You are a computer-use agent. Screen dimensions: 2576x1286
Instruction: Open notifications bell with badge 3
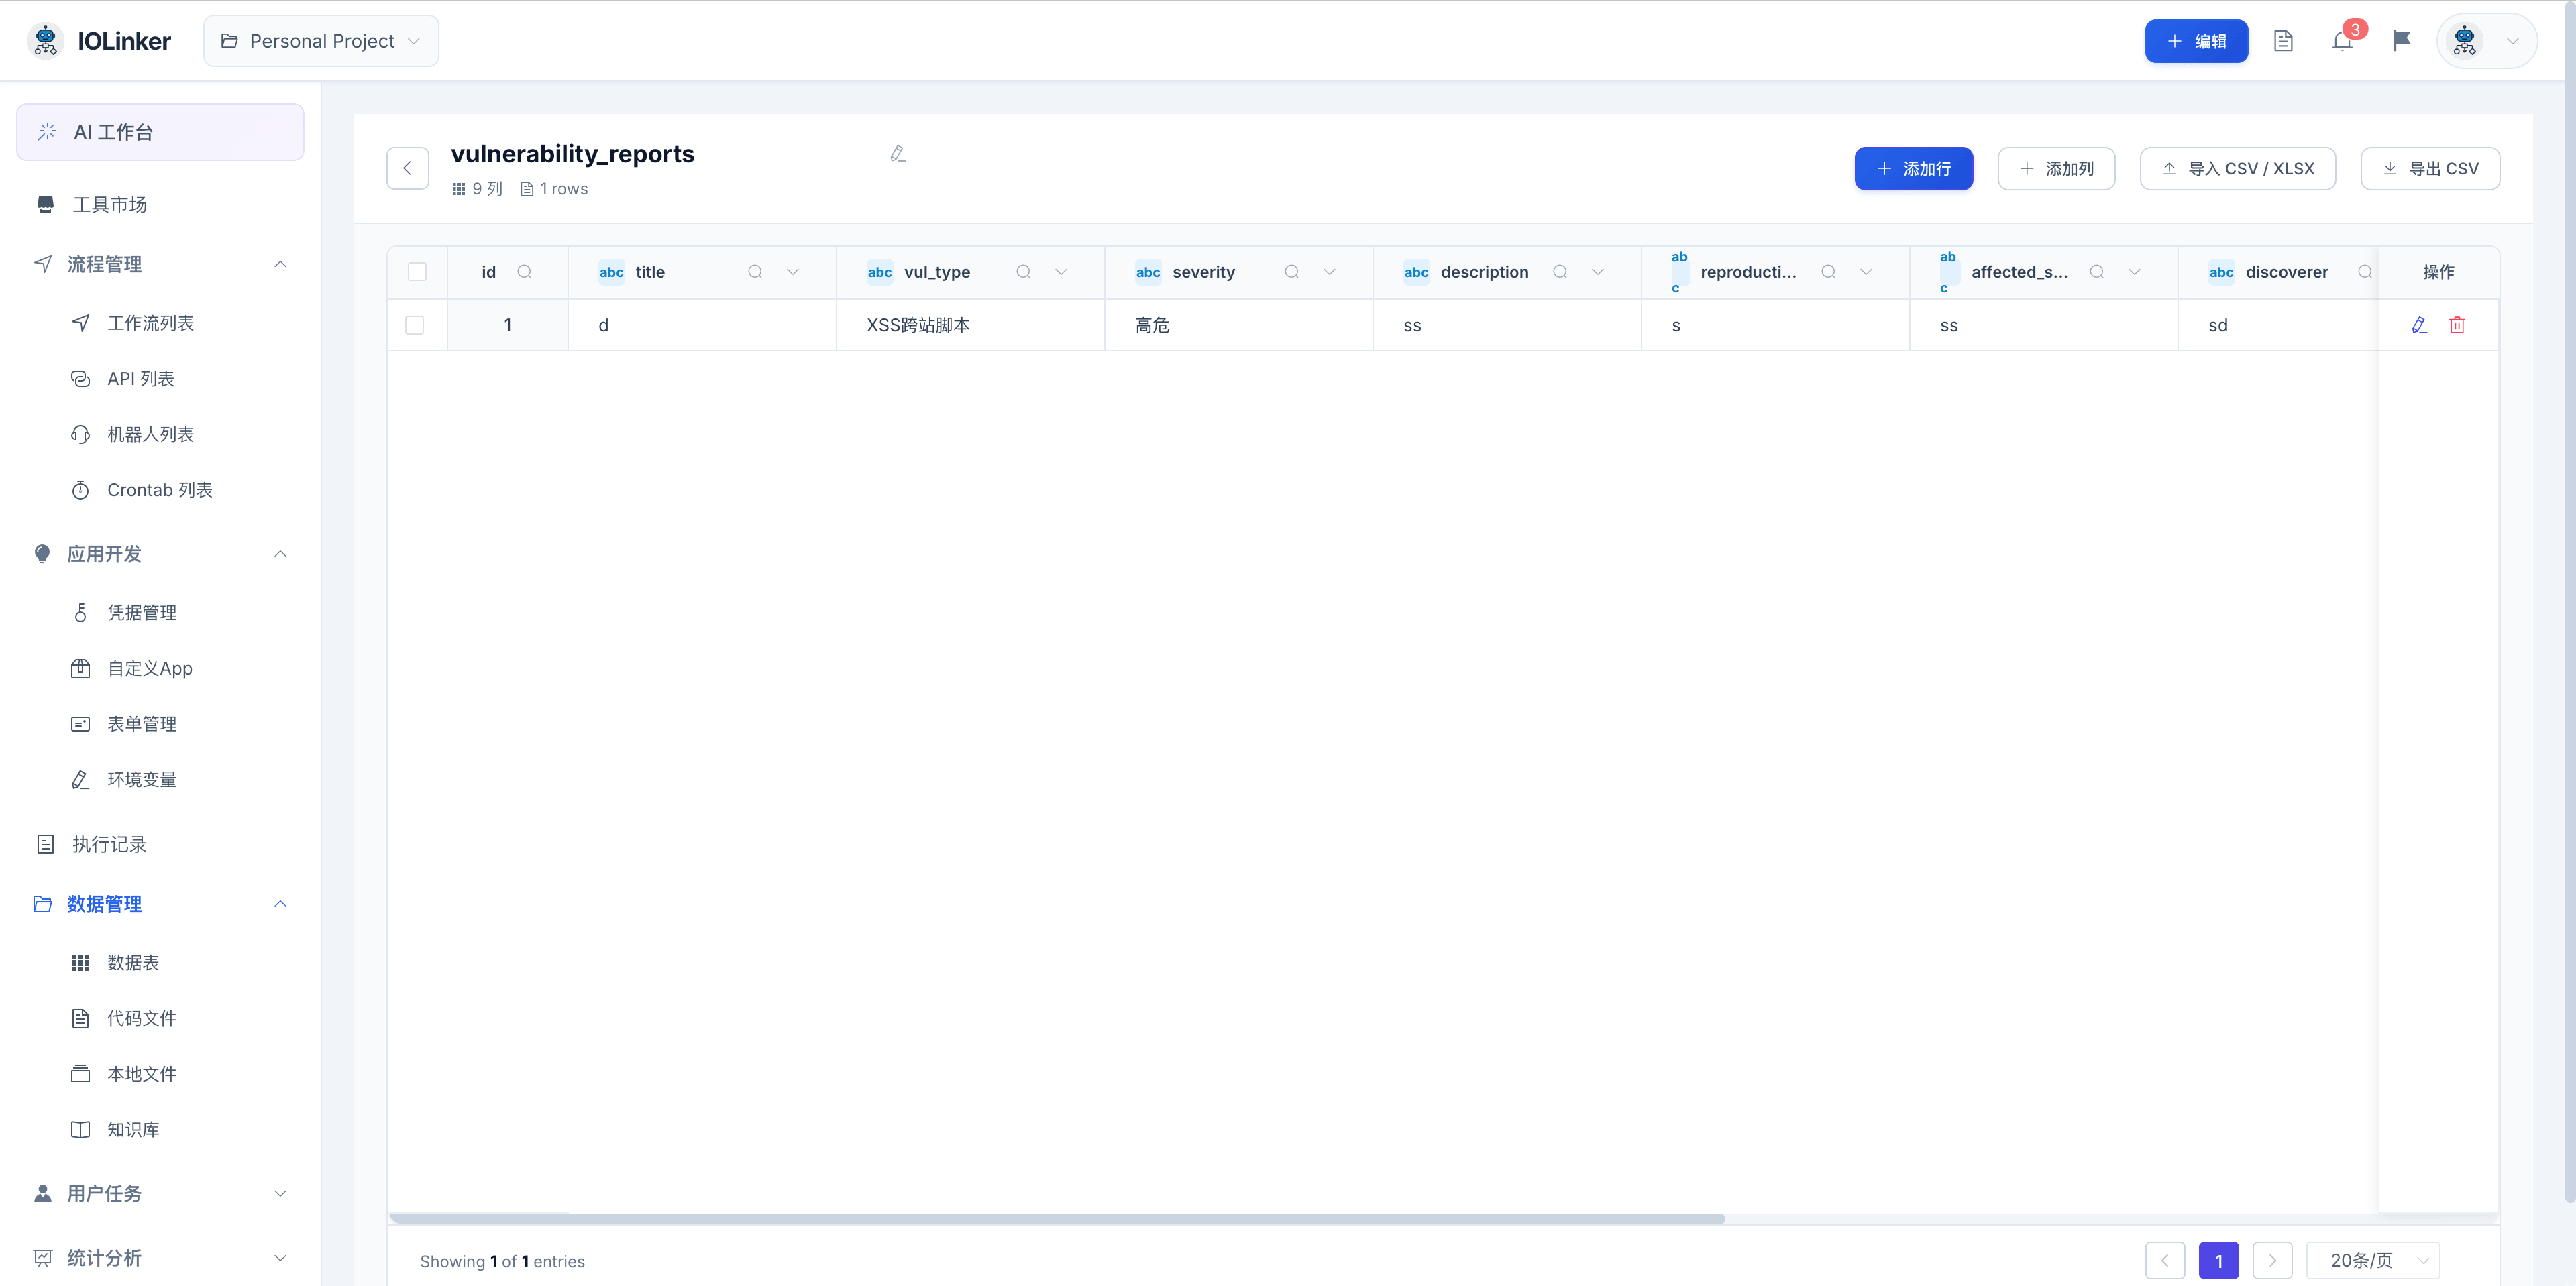pos(2342,41)
